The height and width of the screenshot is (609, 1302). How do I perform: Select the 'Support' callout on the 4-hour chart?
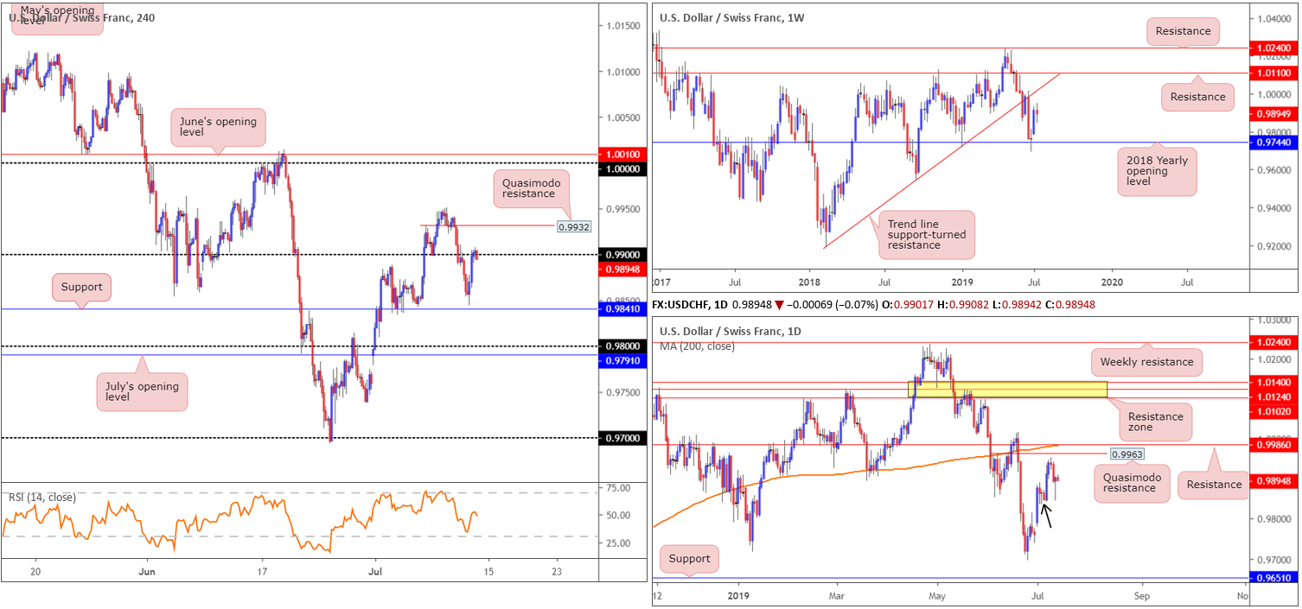click(82, 287)
